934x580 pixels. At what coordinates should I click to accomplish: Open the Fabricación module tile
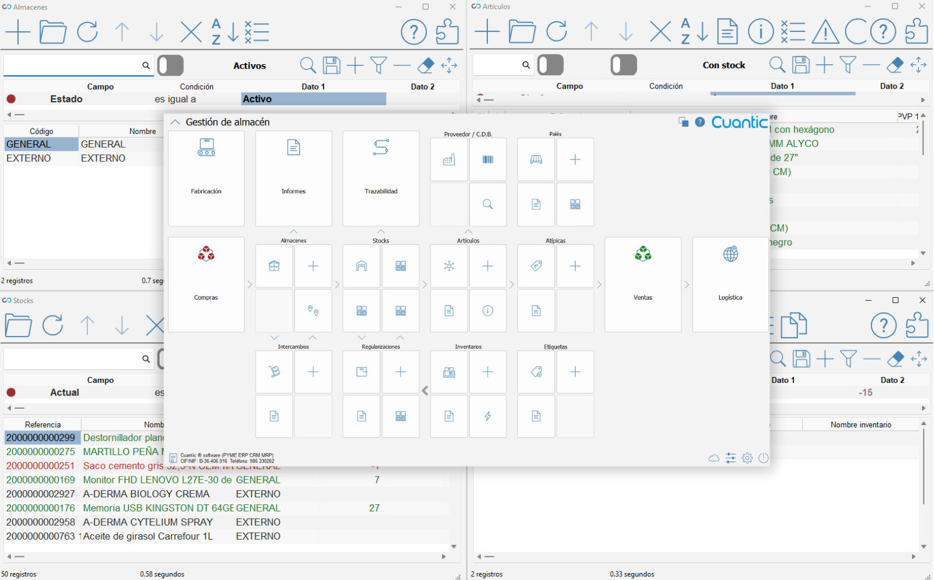coord(206,179)
